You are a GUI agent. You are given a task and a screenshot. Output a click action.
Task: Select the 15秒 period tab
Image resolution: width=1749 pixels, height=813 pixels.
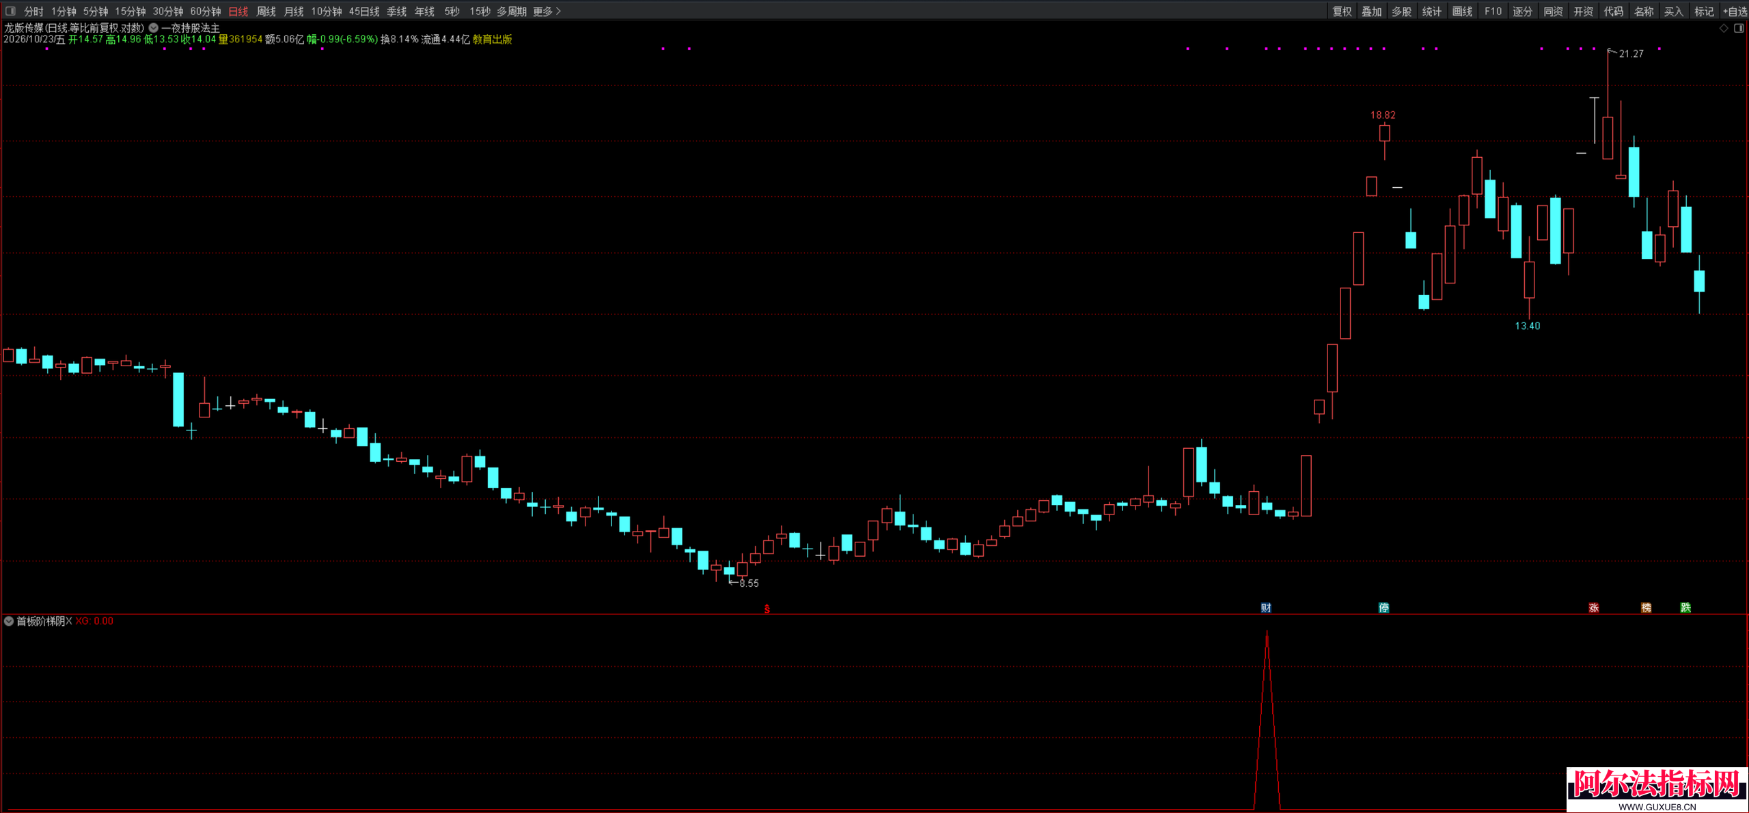click(x=480, y=11)
